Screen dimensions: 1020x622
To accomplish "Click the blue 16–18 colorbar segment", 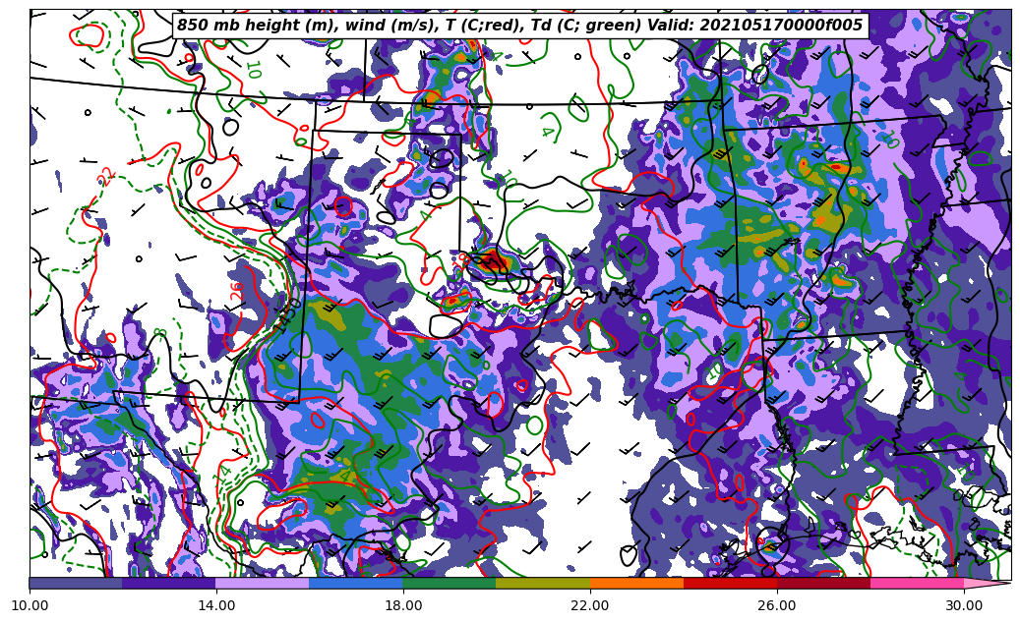I will 356,583.
